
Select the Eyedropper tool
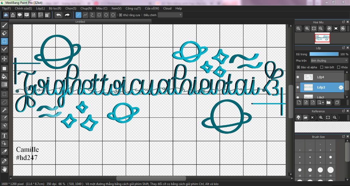(4, 161)
